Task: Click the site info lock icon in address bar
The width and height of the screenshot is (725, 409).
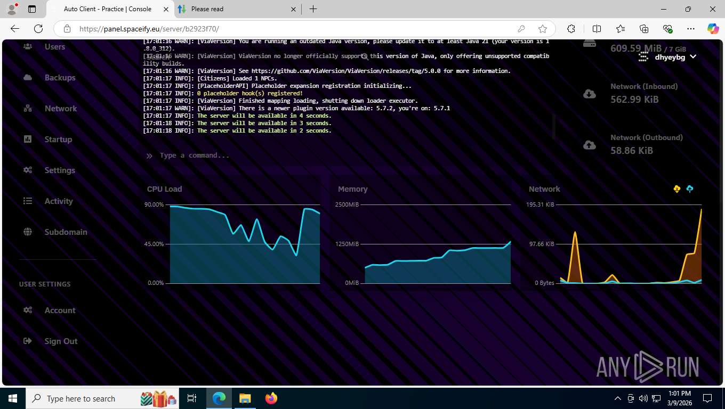Action: click(x=67, y=29)
